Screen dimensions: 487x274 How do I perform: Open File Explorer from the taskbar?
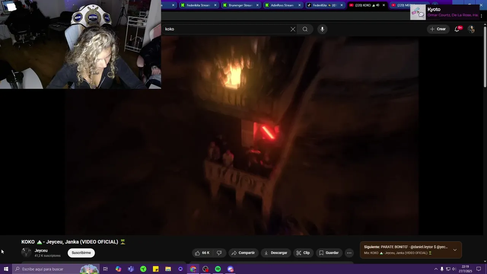pos(168,269)
